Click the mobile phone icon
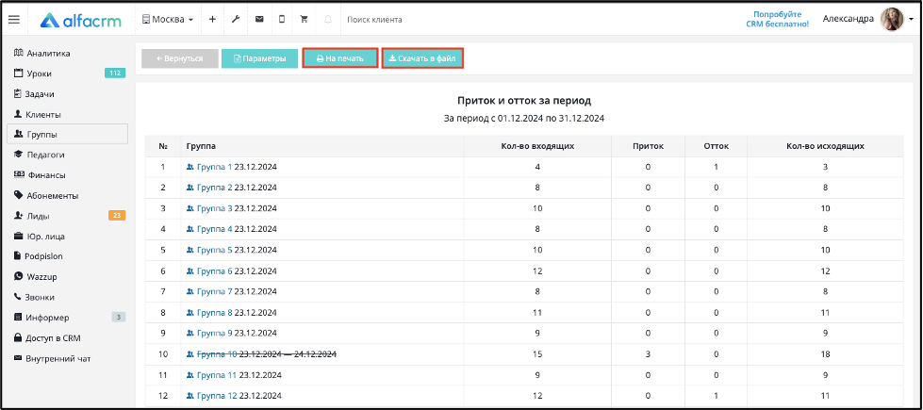The width and height of the screenshot is (923, 410). (x=282, y=20)
